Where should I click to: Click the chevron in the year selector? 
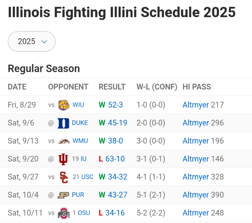44,42
